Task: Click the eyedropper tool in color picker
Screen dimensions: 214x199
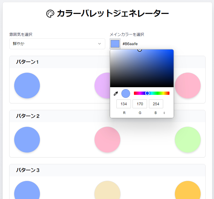Action: (116, 93)
